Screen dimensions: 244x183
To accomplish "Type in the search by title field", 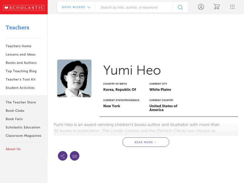I will pyautogui.click(x=134, y=7).
